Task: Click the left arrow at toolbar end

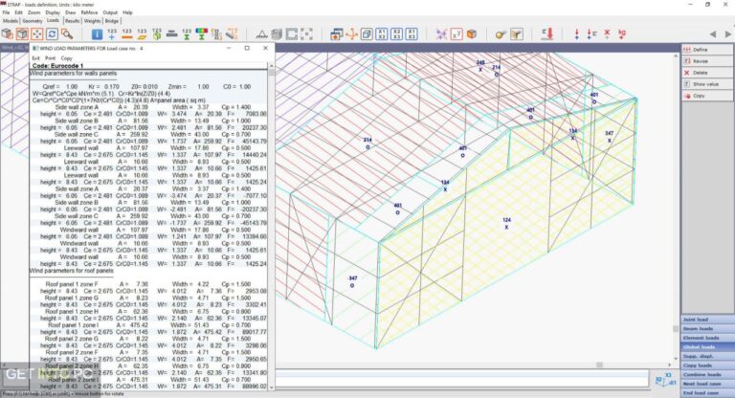Action: 713,34
